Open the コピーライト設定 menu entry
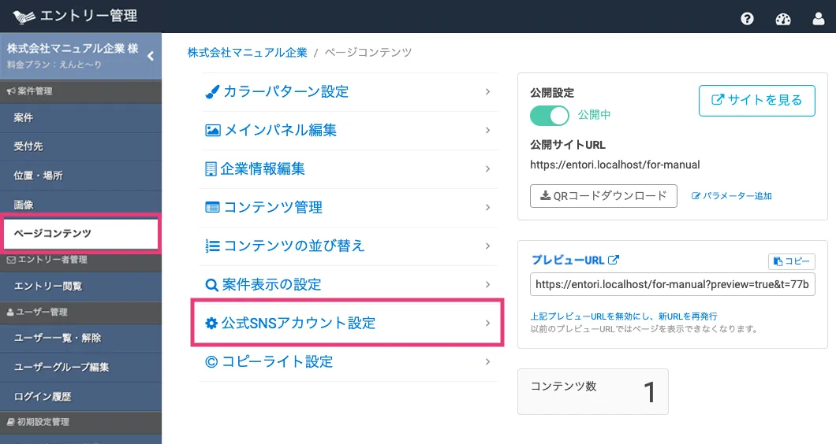The height and width of the screenshot is (444, 836). coord(349,362)
